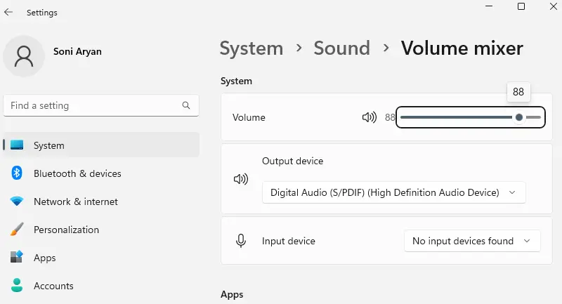Viewport: 562px width, 304px height.
Task: Maximize the Settings window
Action: [x=521, y=6]
